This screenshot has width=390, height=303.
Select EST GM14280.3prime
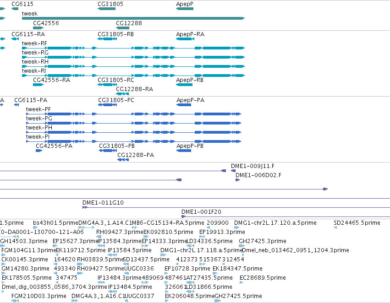[5, 273]
